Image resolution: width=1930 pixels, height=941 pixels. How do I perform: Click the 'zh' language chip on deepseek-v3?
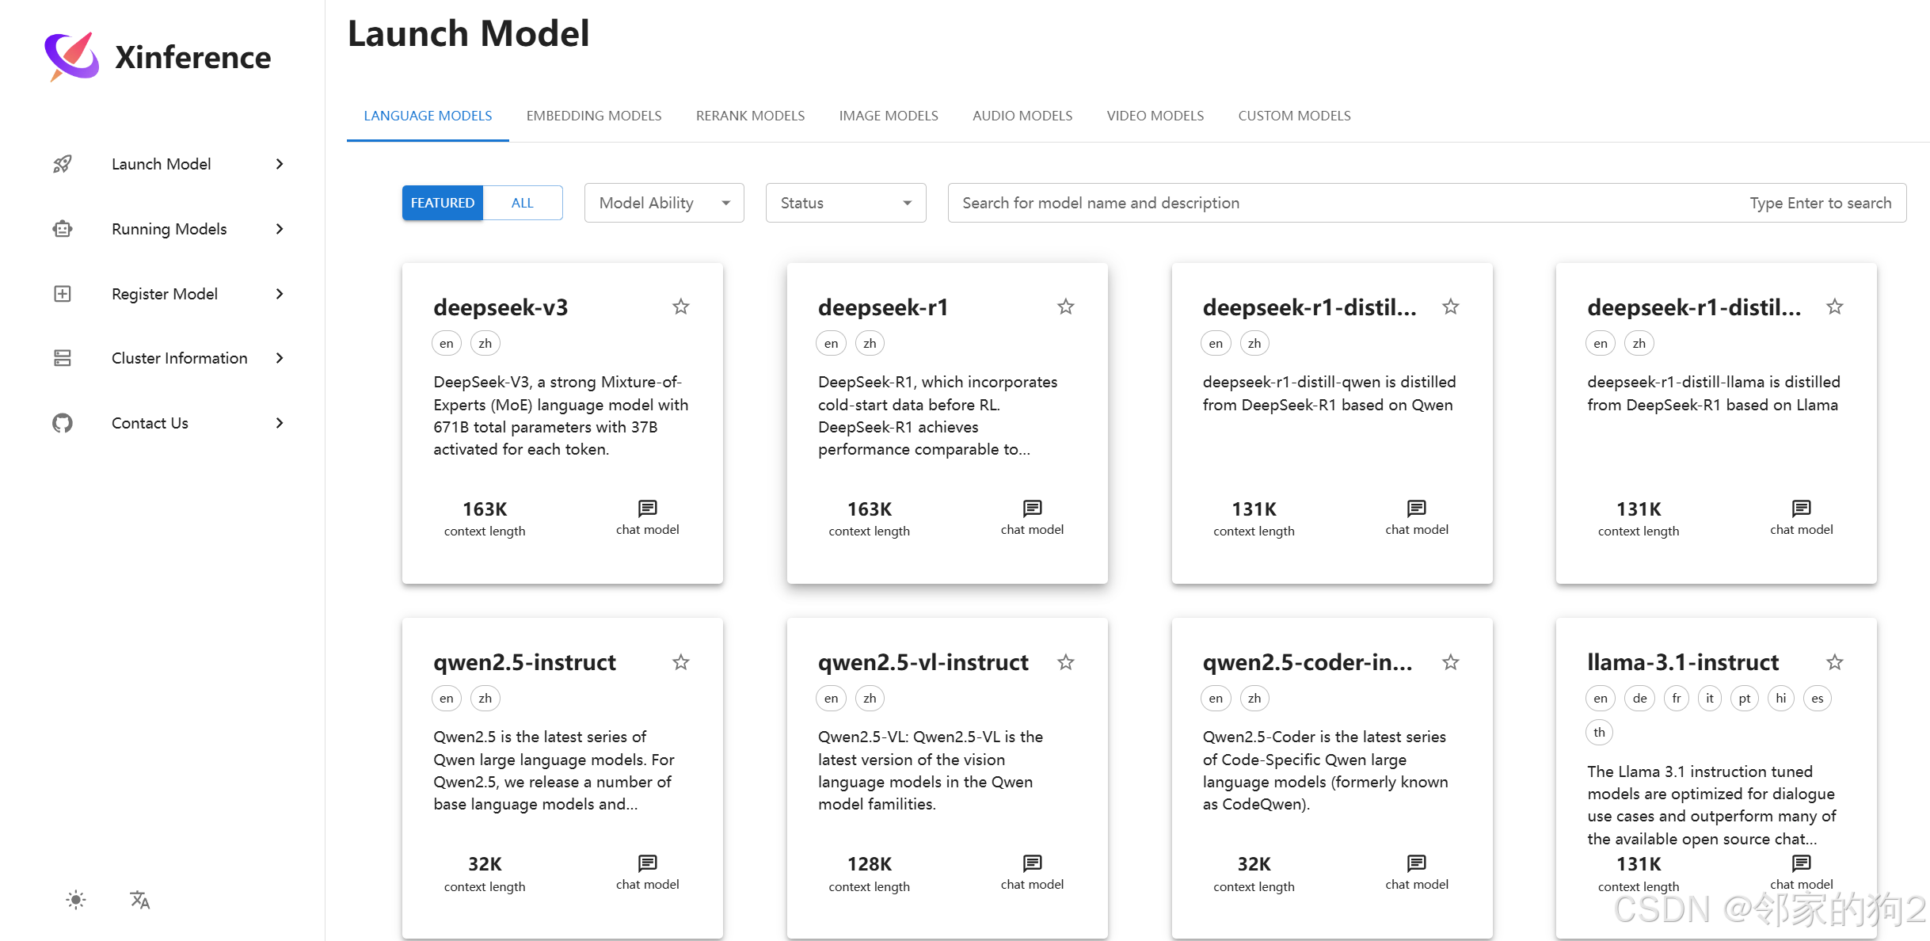pos(485,343)
